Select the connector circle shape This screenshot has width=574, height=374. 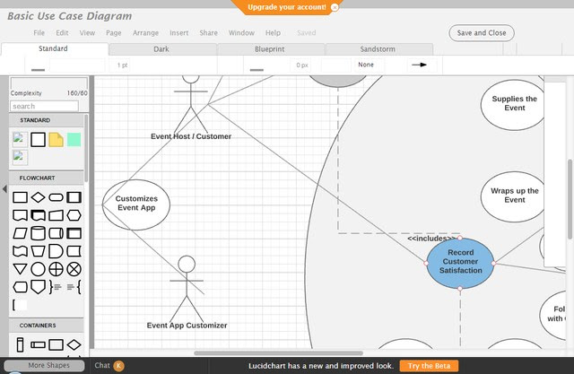click(38, 269)
